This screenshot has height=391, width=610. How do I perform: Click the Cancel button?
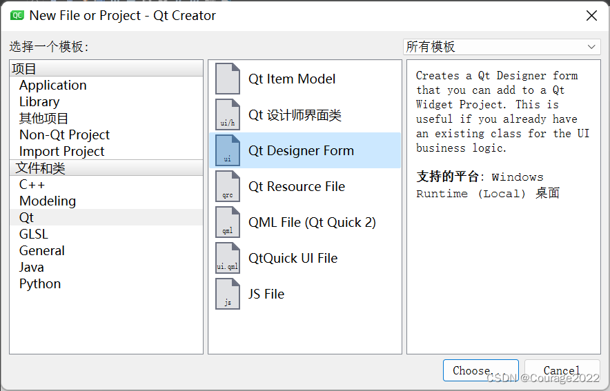pos(562,370)
